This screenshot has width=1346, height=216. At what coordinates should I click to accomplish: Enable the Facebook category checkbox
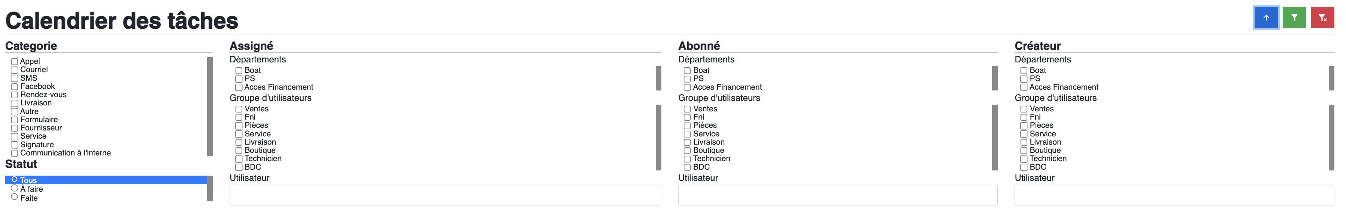coord(15,87)
